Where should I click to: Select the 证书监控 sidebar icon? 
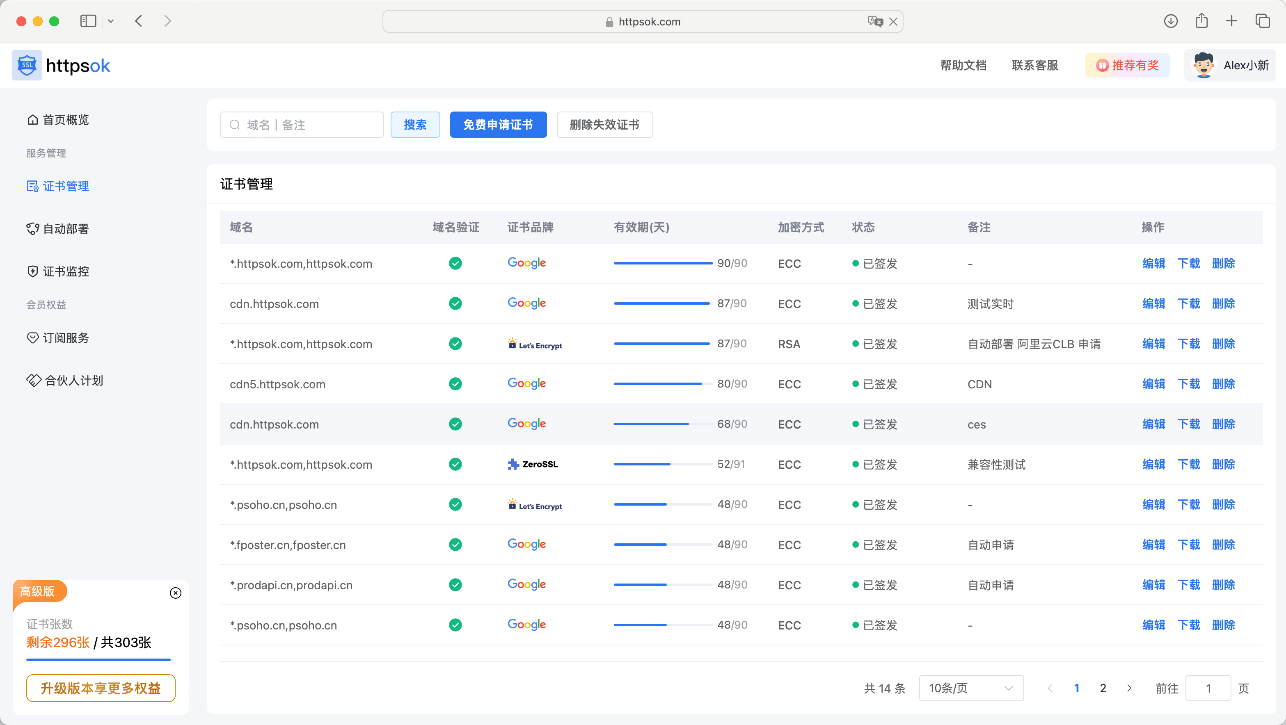[32, 271]
